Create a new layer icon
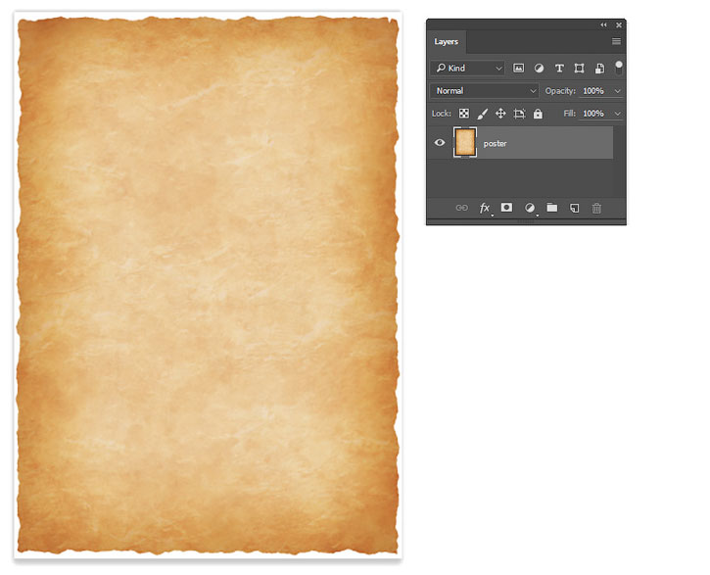 [574, 208]
